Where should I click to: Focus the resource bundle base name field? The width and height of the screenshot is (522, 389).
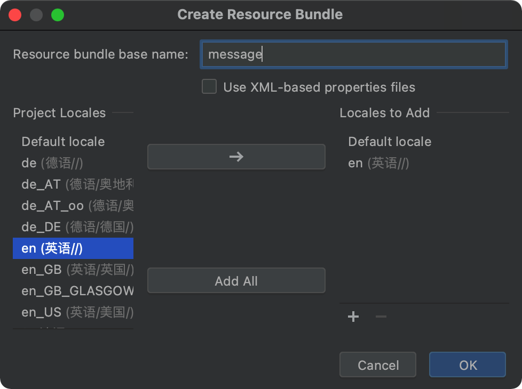353,54
